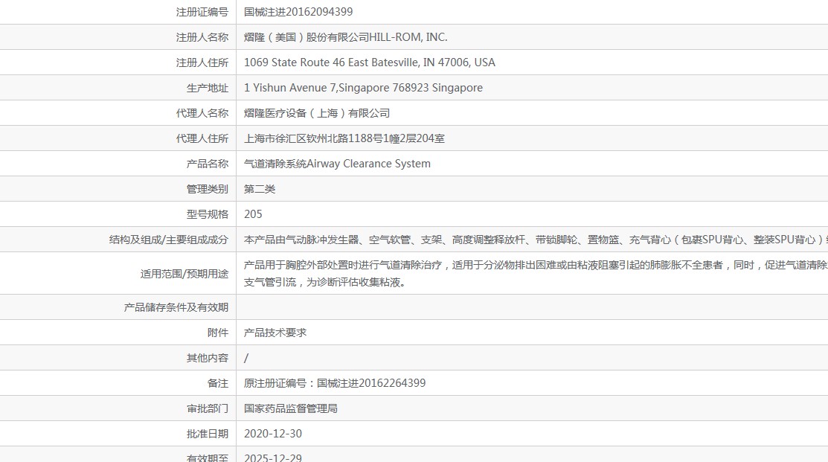Select approval date 2020-12-30
The width and height of the screenshot is (828, 462).
(x=272, y=434)
